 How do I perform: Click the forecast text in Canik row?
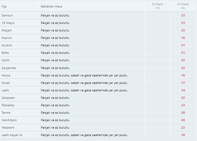click(55, 60)
